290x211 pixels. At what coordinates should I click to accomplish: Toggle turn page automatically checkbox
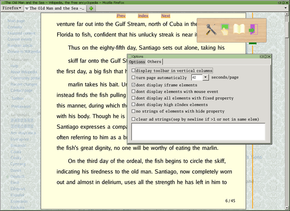[x=133, y=77]
